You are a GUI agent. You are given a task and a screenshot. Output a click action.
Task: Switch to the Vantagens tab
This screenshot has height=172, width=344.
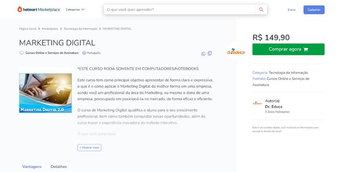pyautogui.click(x=32, y=167)
